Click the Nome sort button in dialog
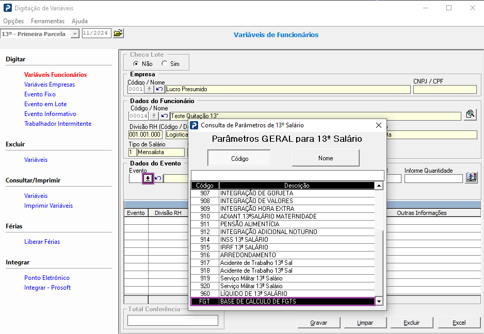 tap(326, 158)
